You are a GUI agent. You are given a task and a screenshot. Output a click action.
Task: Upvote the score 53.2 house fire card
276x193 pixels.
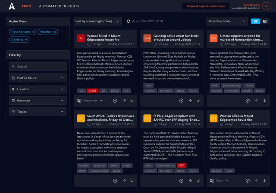point(257,181)
